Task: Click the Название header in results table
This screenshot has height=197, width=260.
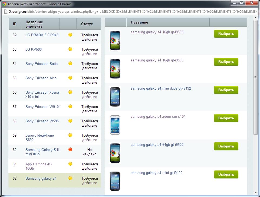Action: (x=168, y=22)
